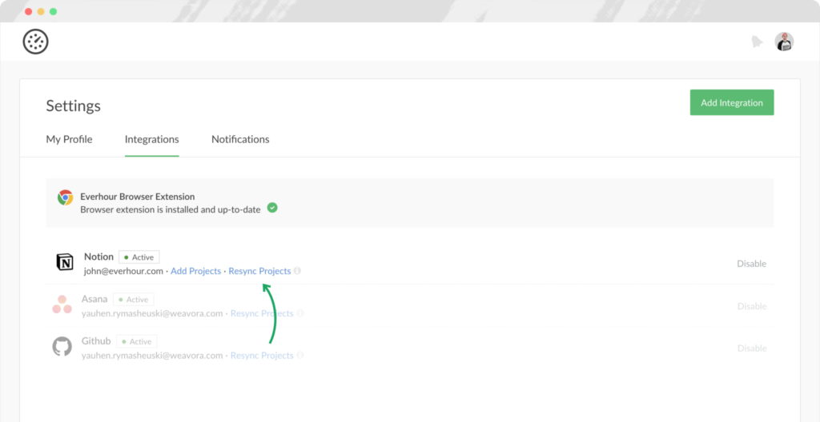The width and height of the screenshot is (820, 422).
Task: Open the Notifications tab
Action: click(x=240, y=139)
